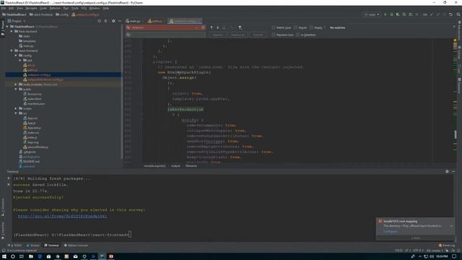The image size is (462, 260).
Task: Switch to the Python Console tab
Action: tap(76, 246)
